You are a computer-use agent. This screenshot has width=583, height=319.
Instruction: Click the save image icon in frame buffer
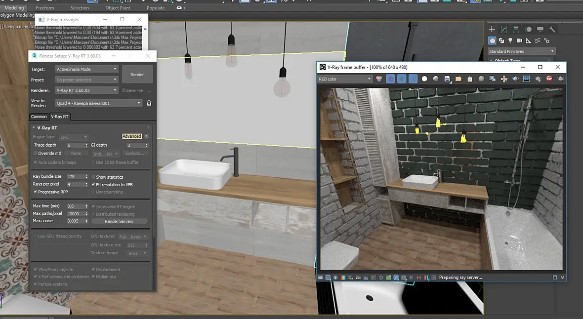[447, 79]
